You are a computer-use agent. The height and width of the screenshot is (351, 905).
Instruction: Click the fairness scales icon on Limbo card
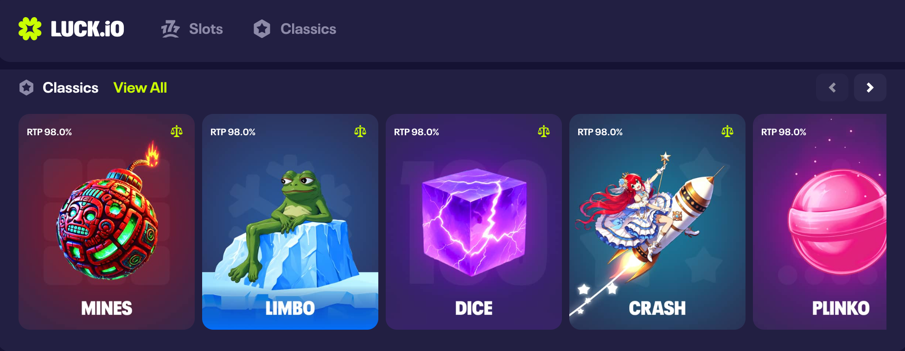(360, 132)
